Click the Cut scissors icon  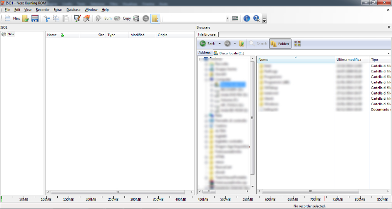[47, 18]
